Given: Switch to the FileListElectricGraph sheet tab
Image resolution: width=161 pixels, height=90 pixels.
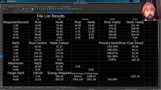Looking at the screenshot, I should pos(18,88).
